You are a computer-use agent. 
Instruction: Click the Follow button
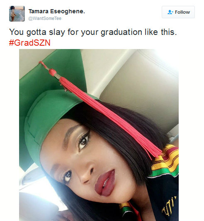[178, 12]
